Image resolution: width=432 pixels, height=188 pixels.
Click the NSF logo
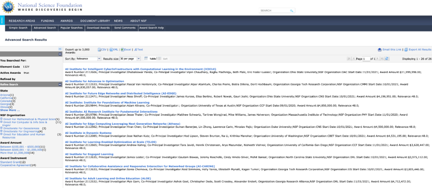pyautogui.click(x=8, y=7)
